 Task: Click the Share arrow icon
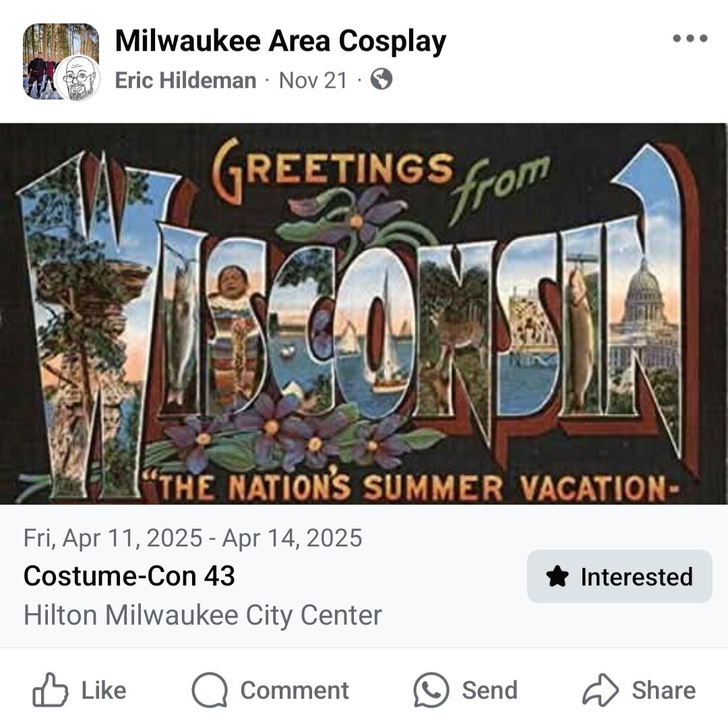coord(601,690)
